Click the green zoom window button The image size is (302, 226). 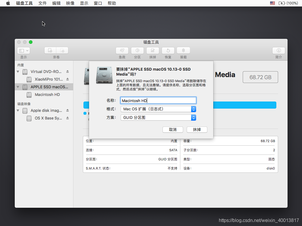tap(31, 42)
